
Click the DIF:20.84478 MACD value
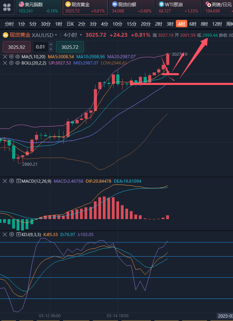coord(99,181)
